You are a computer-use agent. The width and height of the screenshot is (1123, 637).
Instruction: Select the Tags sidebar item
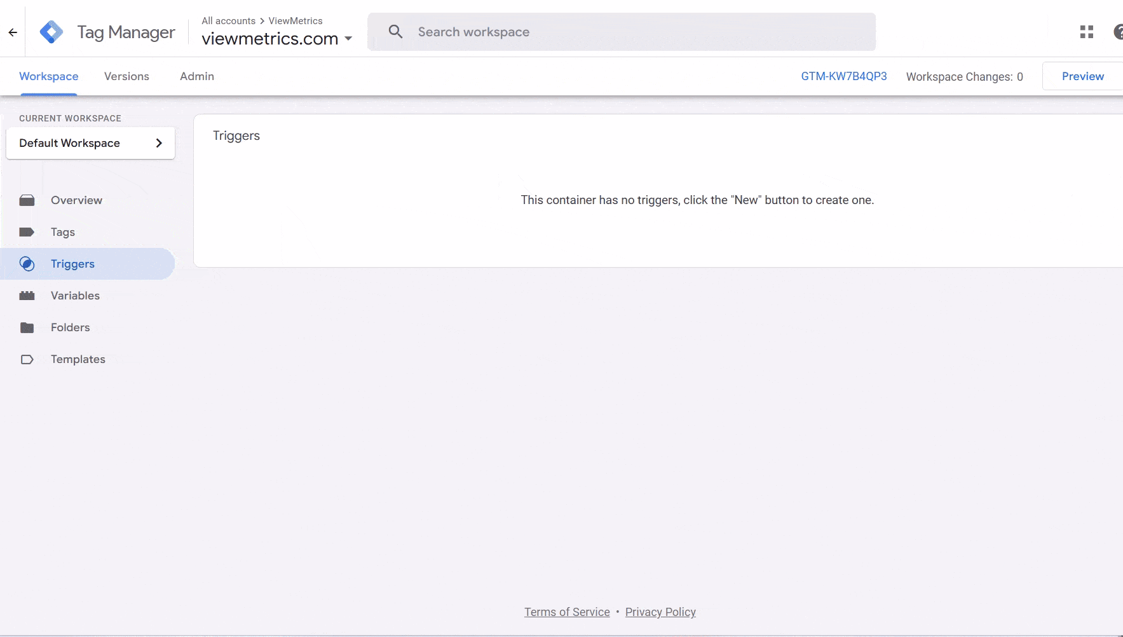[88, 232]
